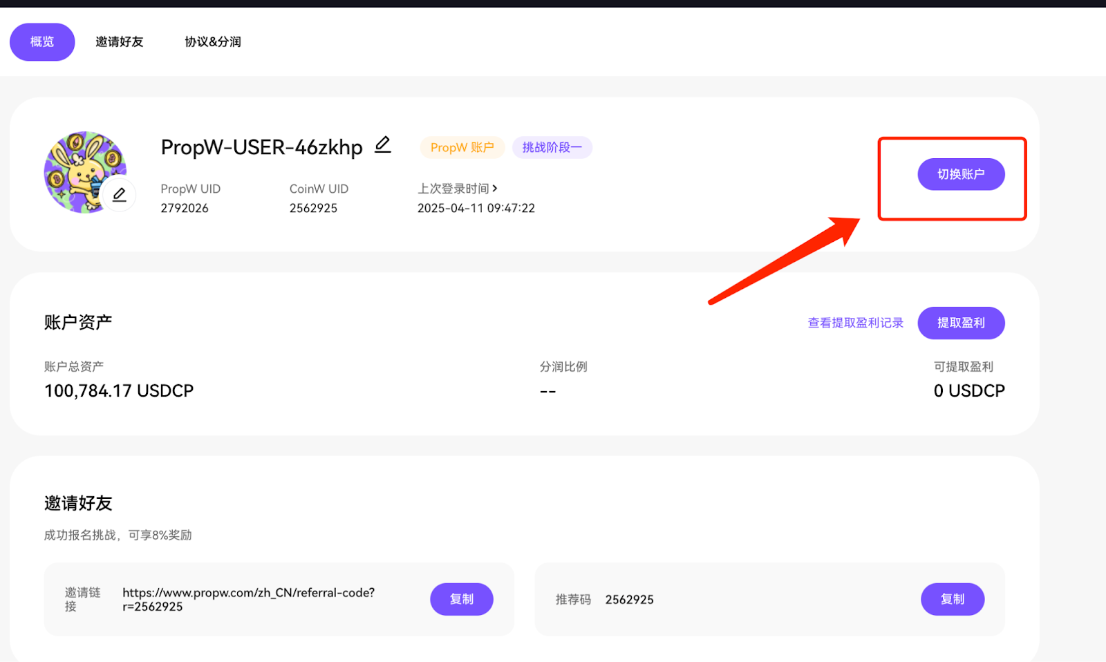This screenshot has height=662, width=1106.
Task: Click the 挑战阶段一 purple badge
Action: 552,148
